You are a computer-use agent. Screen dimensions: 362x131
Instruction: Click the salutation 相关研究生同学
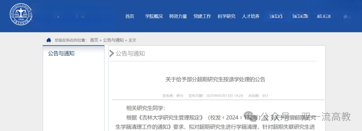146,108
